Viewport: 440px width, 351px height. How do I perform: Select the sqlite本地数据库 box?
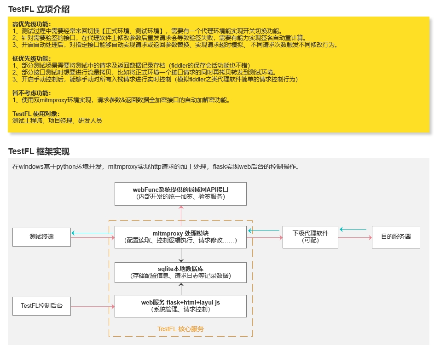(x=181, y=272)
